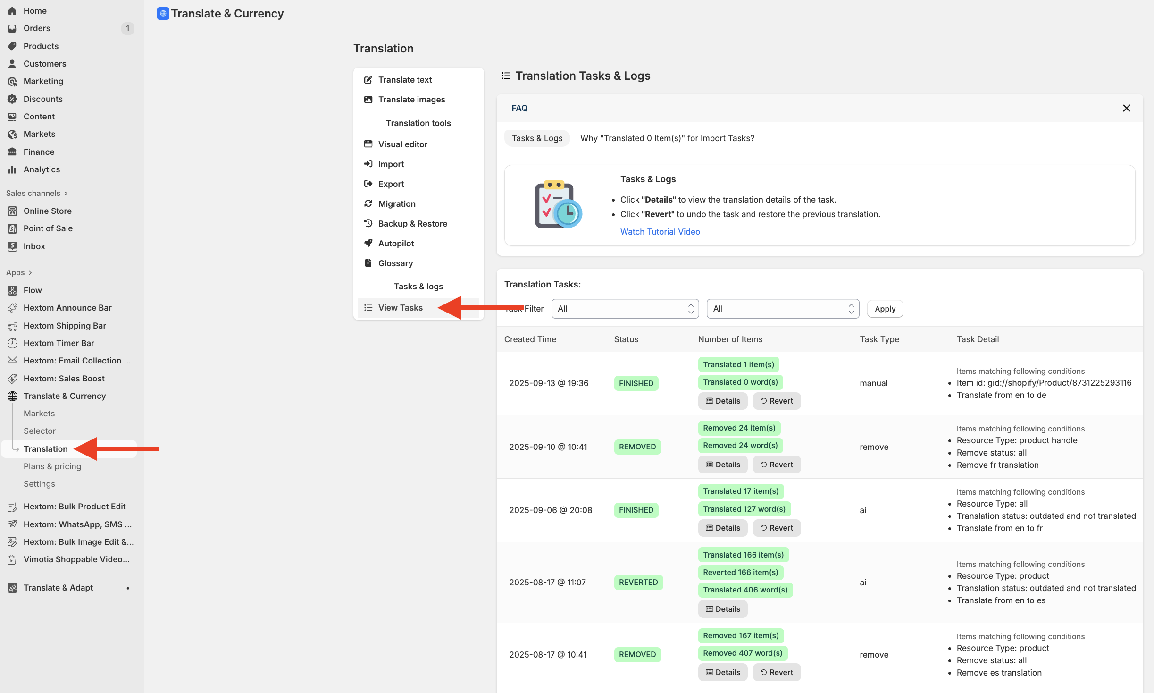Open the 'Why Translated 0 Item(s)' tab
This screenshot has height=693, width=1154.
[x=667, y=138]
